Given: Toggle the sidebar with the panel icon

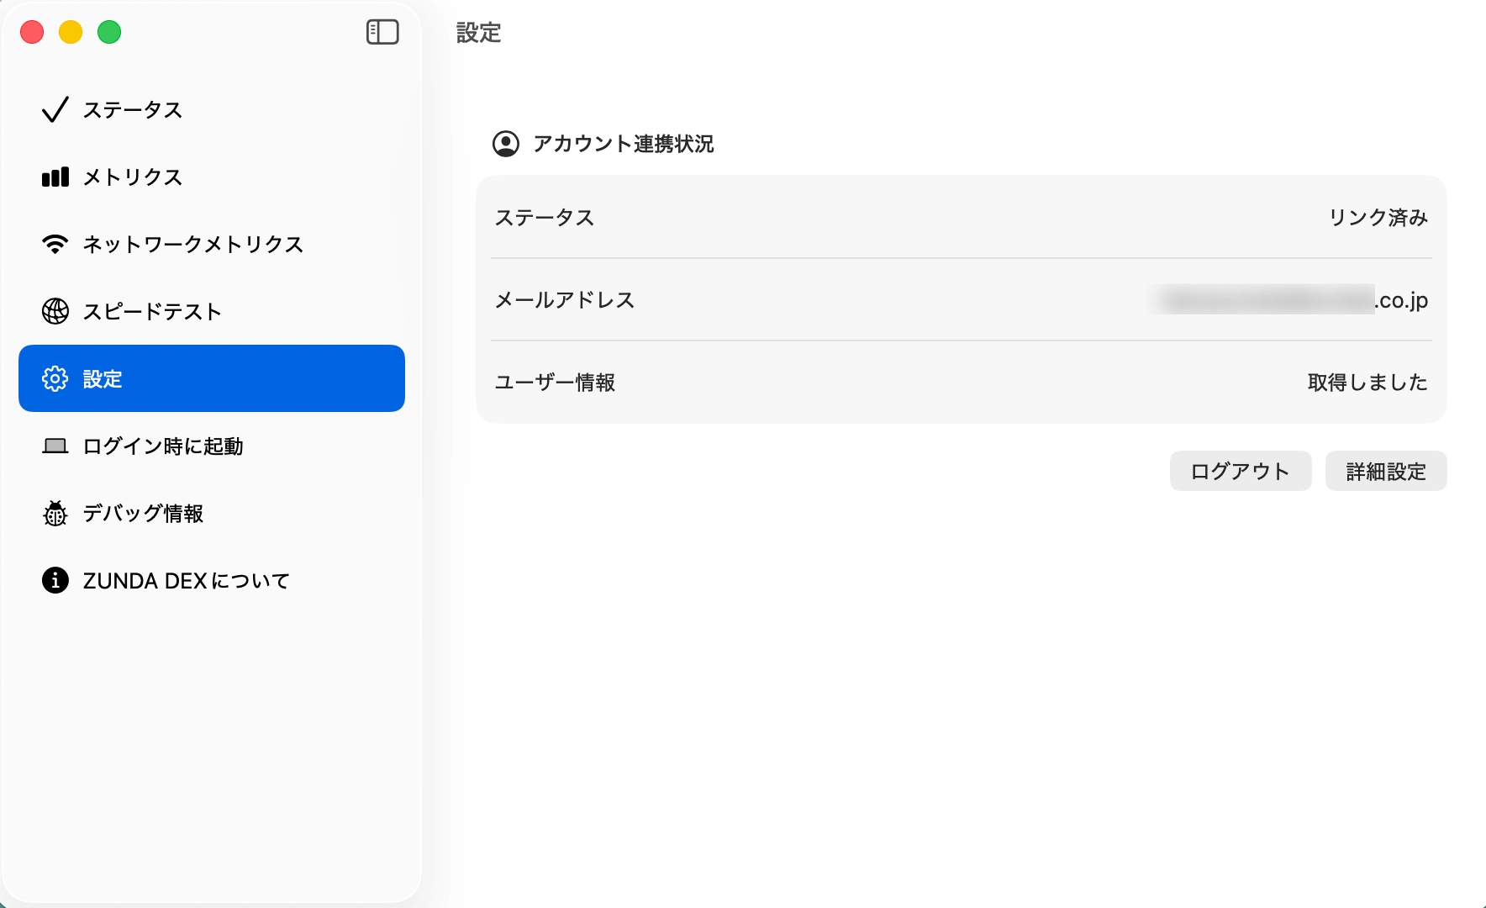Looking at the screenshot, I should pos(382,32).
